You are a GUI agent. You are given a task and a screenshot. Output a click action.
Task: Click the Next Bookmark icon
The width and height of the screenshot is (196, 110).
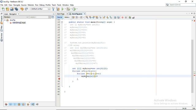tap(107, 17)
